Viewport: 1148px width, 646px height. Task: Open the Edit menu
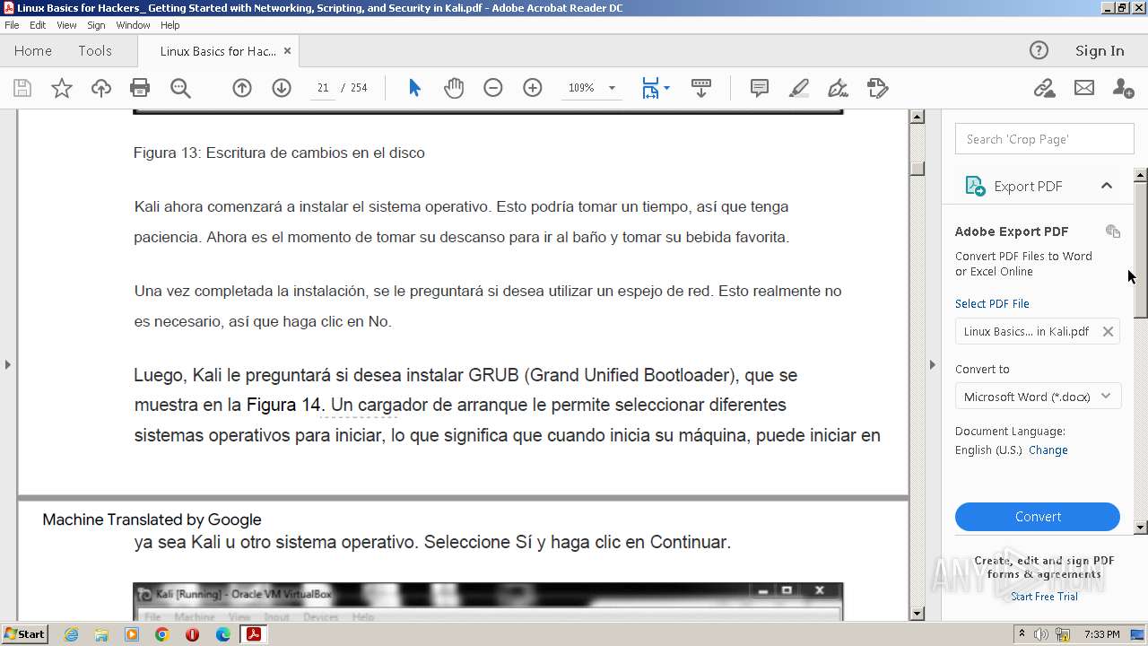[x=38, y=25]
